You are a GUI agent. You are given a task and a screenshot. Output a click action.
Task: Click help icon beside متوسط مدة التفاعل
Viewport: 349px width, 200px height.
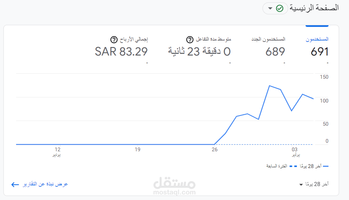190,40
